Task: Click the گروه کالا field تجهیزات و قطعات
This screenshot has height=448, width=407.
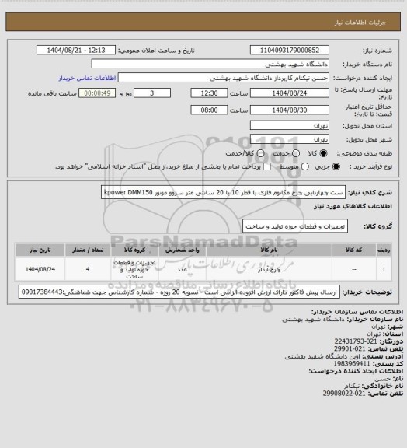Action: [295, 226]
